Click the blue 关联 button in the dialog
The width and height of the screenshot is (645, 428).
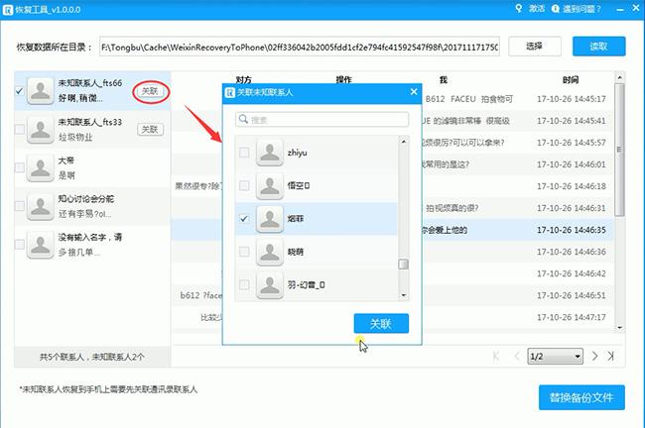381,324
